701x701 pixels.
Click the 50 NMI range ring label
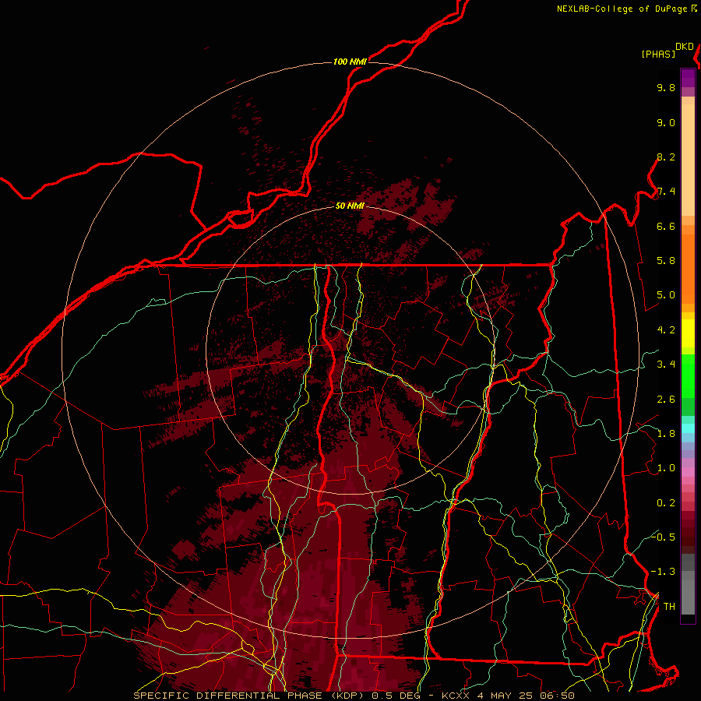coord(350,206)
